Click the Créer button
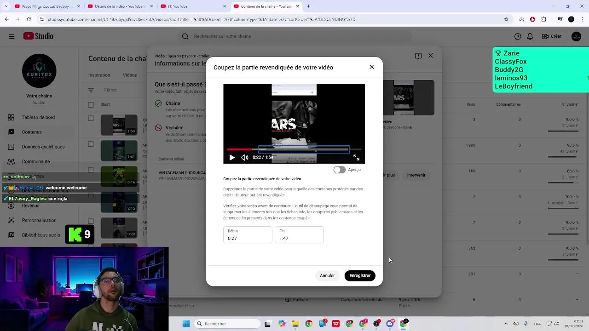Screen dimensions: 589x331 pyautogui.click(x=552, y=36)
